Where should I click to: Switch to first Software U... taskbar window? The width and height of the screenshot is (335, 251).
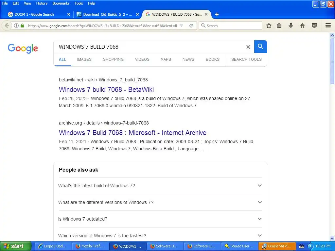pyautogui.click(x=165, y=246)
